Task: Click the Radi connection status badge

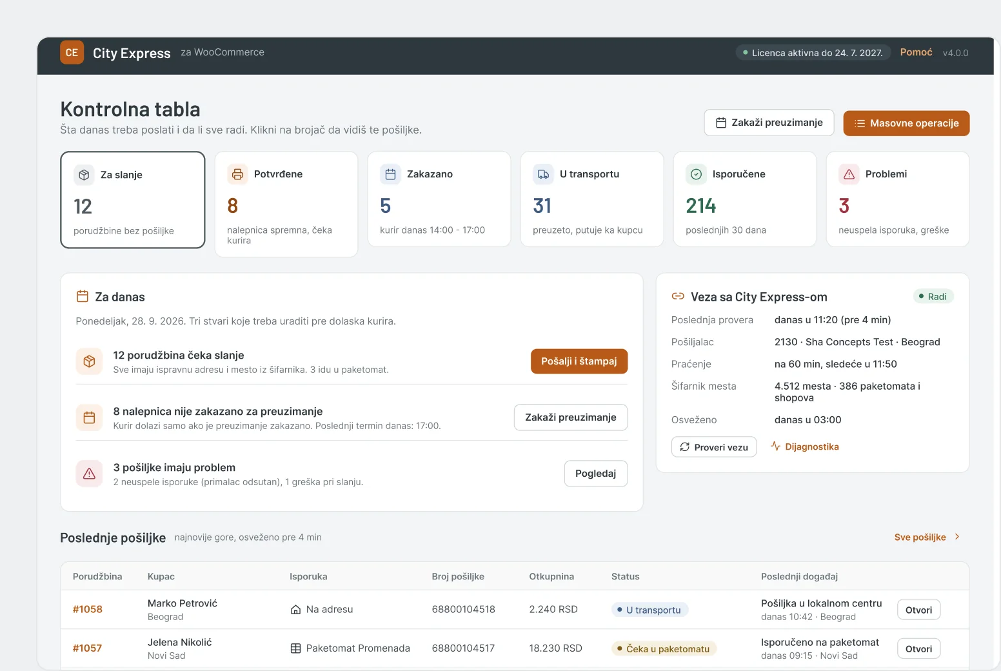Action: (x=933, y=297)
